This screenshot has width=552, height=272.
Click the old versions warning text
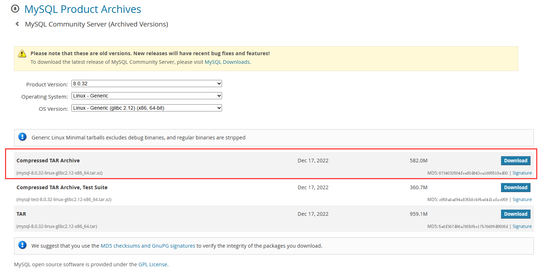point(150,53)
